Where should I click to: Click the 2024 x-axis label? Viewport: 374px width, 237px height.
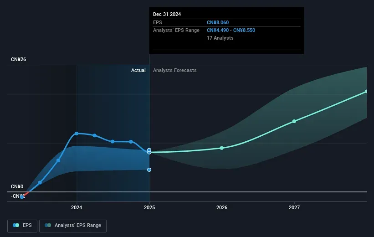pos(77,208)
